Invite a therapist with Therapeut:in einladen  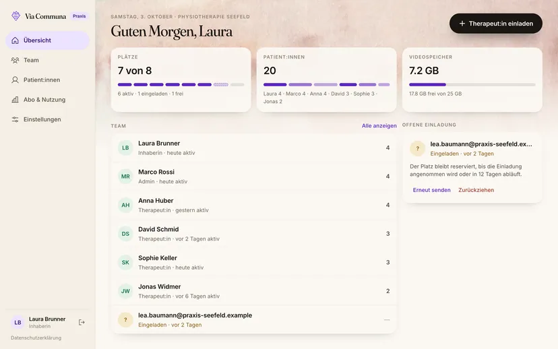(x=496, y=24)
